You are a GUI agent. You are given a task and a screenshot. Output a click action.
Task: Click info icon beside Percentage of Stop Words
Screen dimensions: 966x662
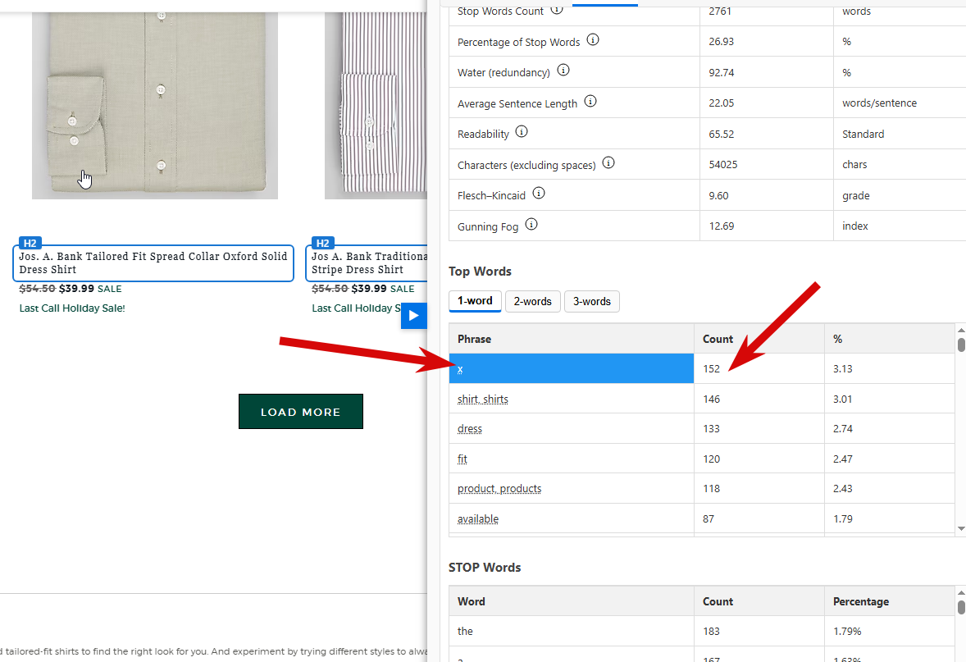coord(593,39)
